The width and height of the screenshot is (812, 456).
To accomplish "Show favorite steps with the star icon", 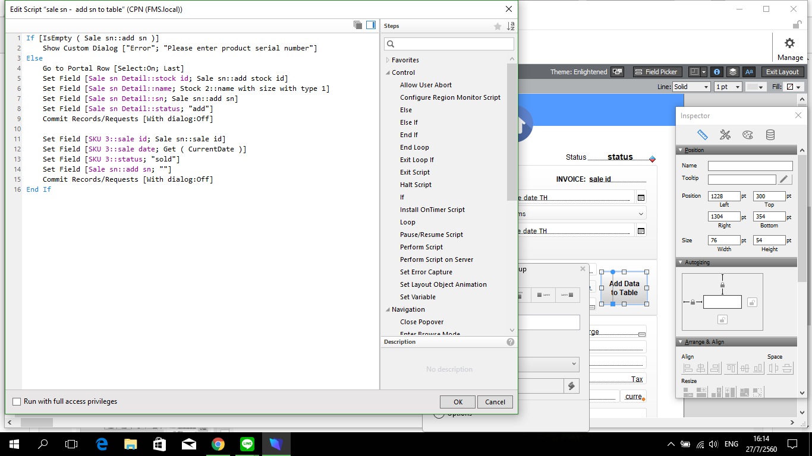I will (x=498, y=26).
